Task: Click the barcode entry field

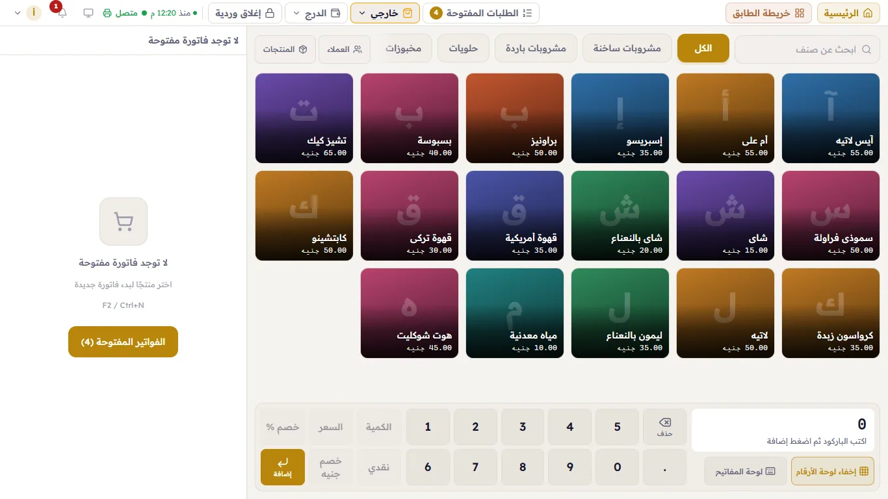Action: pos(783,430)
